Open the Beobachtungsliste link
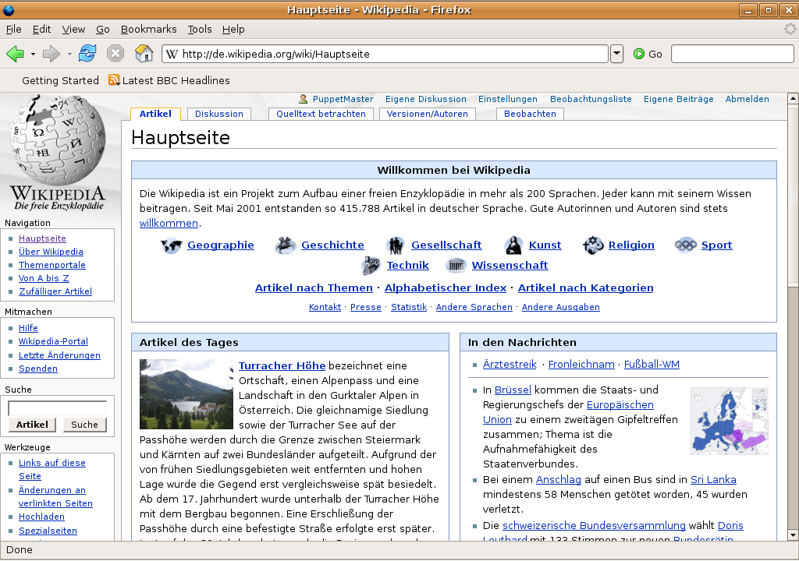799x561 pixels. pyautogui.click(x=591, y=99)
